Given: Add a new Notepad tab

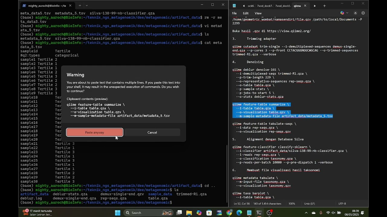Looking at the screenshot, I should [324, 6].
